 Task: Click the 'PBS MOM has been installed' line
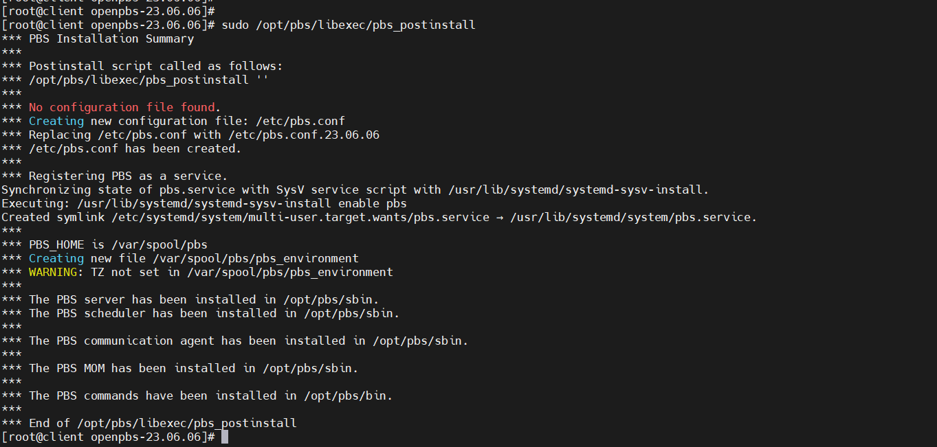180,368
